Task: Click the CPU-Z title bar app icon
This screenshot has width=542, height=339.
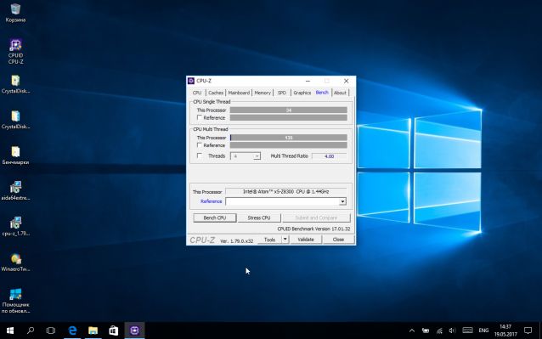Action: [191, 81]
